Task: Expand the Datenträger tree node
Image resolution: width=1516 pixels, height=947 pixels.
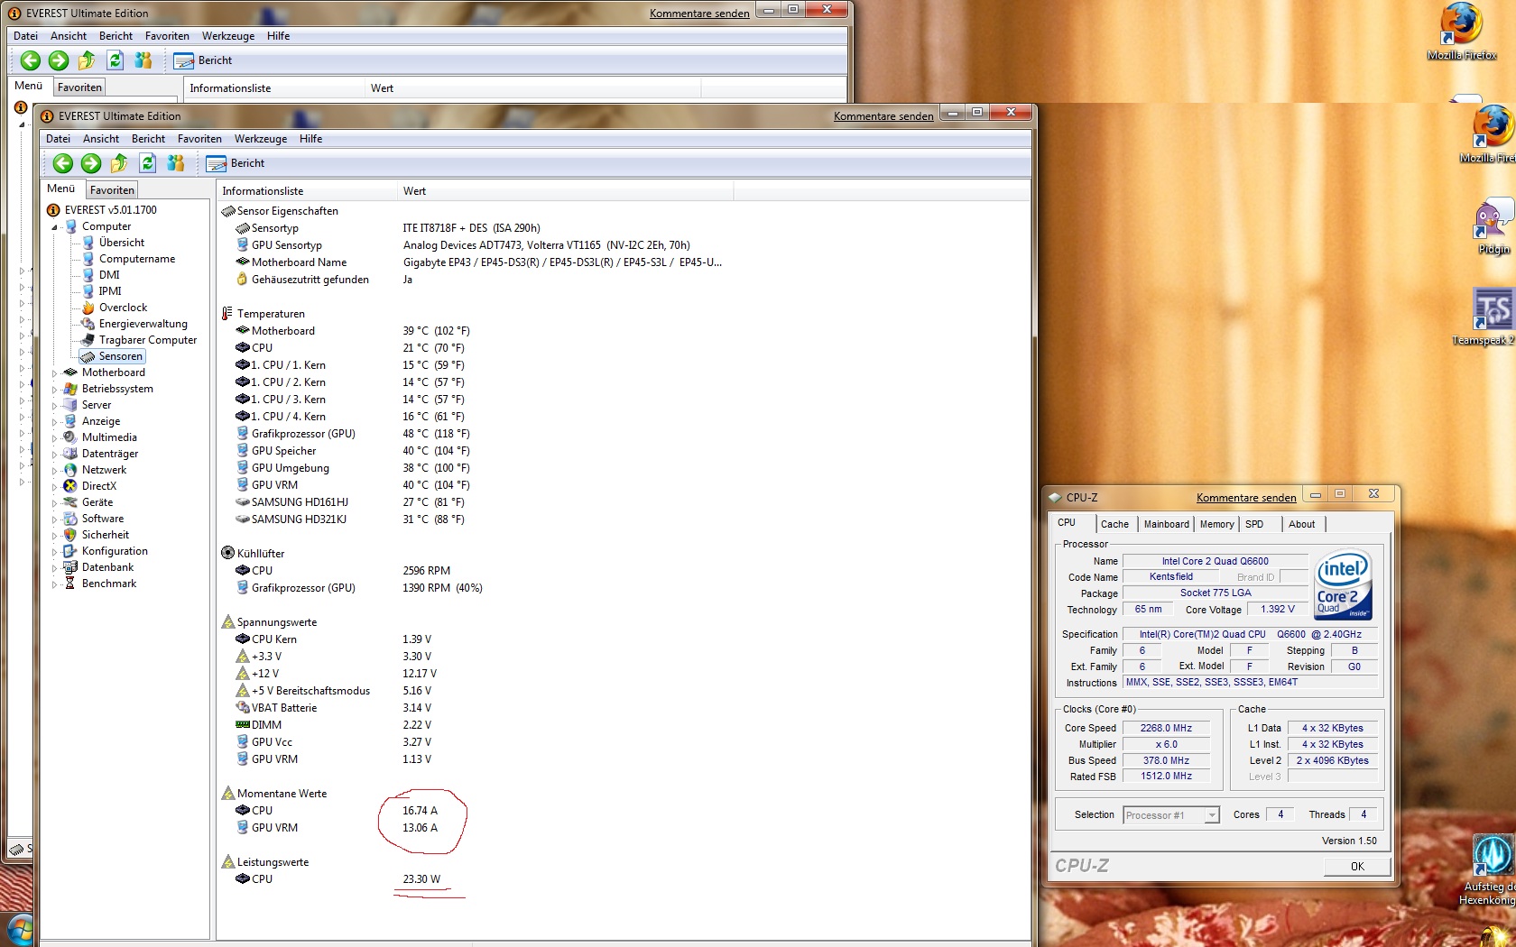Action: click(54, 455)
